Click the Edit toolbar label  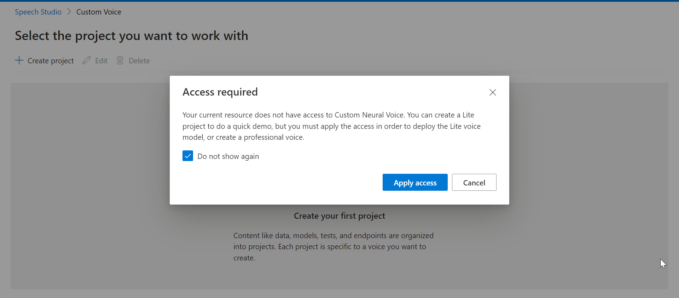pyautogui.click(x=101, y=61)
